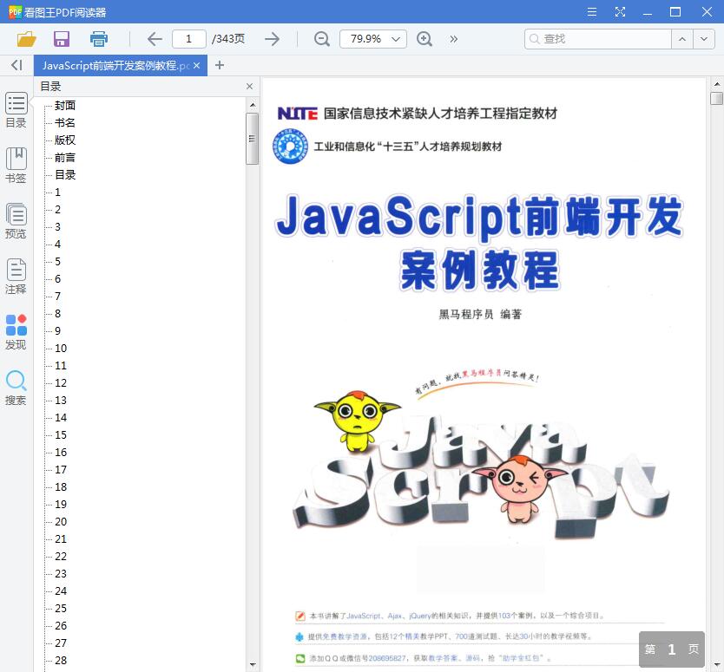Jump to chapter 5 in outline
The height and width of the screenshot is (672, 724).
(x=57, y=262)
